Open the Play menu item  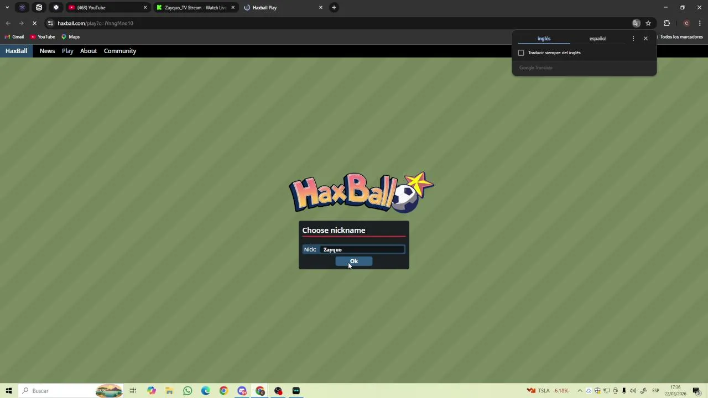[67, 51]
